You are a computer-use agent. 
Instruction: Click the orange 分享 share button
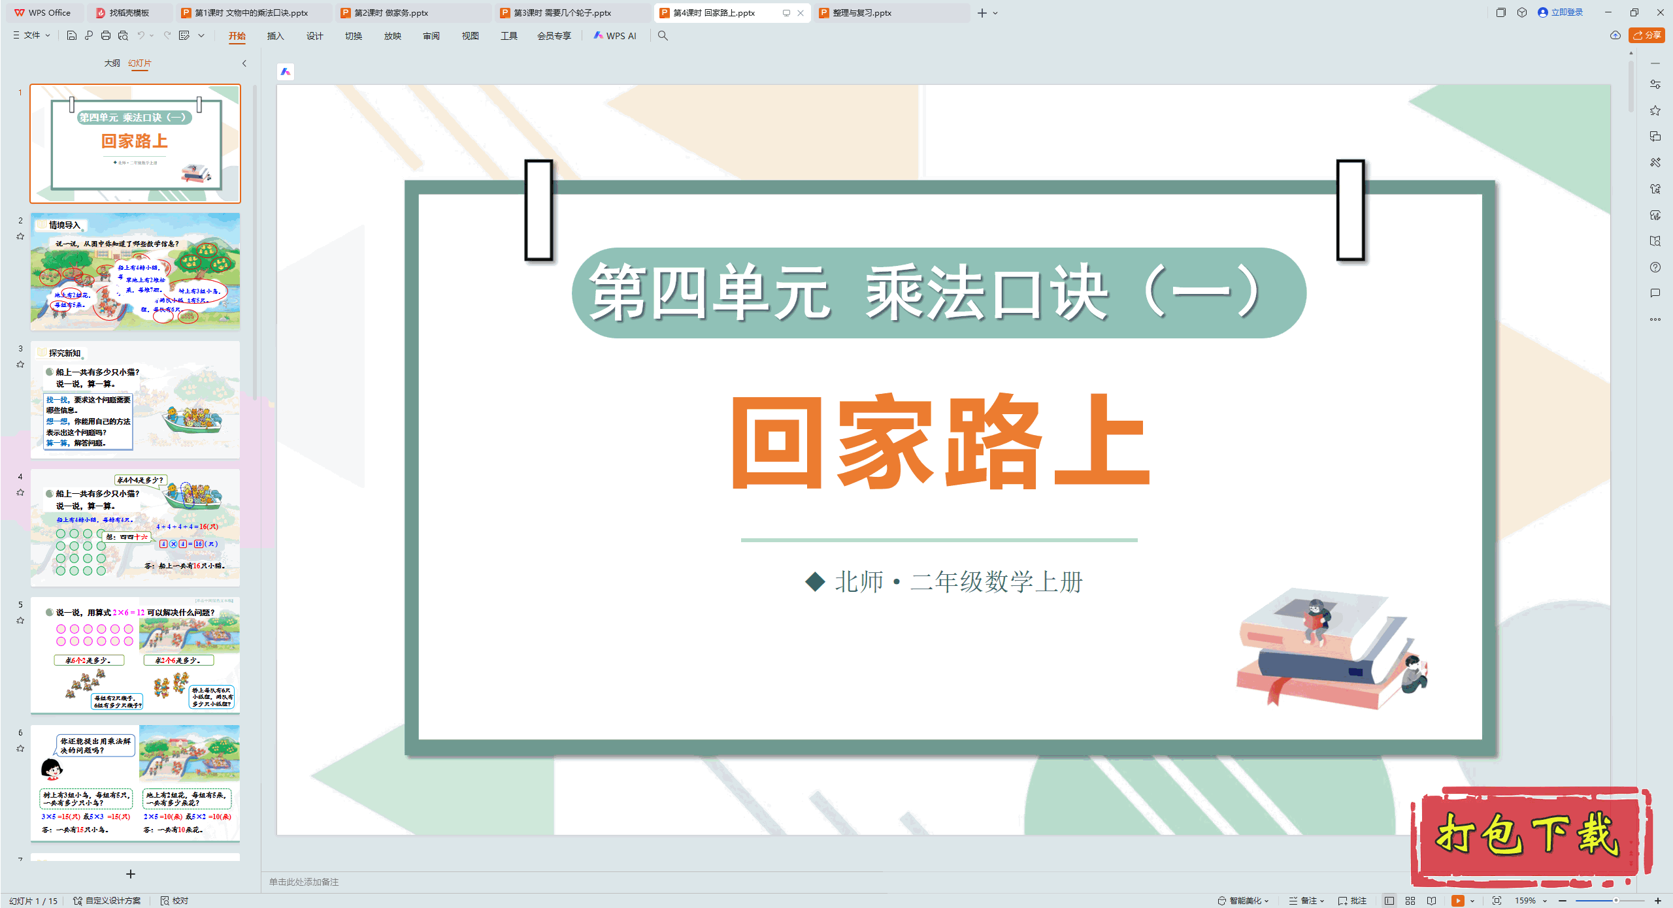[1647, 35]
